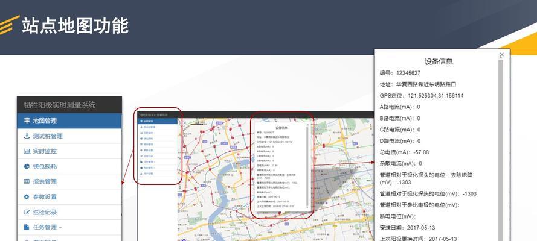The height and width of the screenshot is (241, 537).
Task: Select the 地址 华夏西路靠近东明路路口 line in large popup
Action: tap(418, 84)
